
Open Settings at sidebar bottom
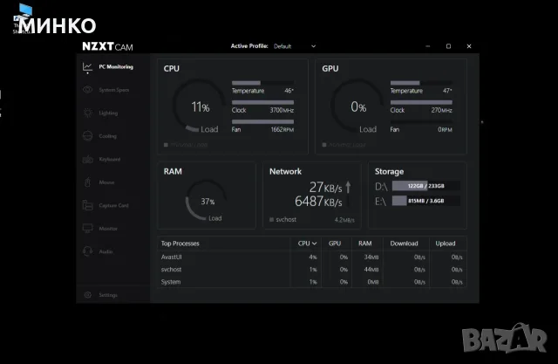coord(108,295)
